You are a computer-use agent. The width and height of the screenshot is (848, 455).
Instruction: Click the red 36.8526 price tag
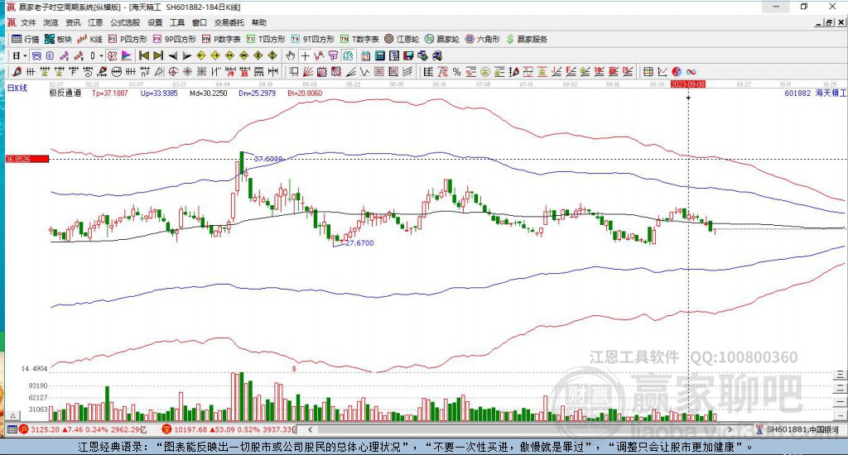pyautogui.click(x=27, y=159)
